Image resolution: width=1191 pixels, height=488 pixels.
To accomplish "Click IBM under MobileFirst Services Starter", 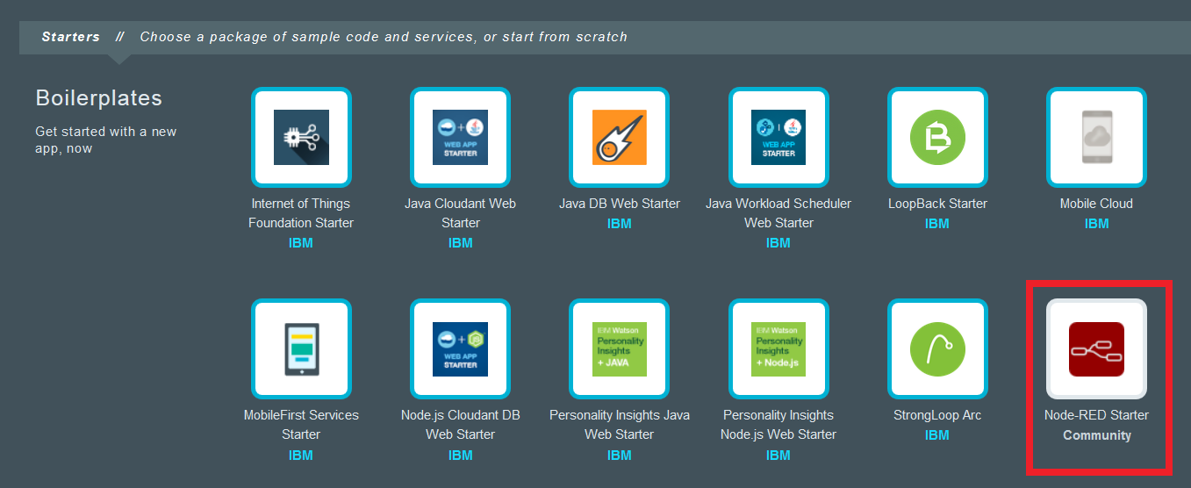I will [301, 456].
